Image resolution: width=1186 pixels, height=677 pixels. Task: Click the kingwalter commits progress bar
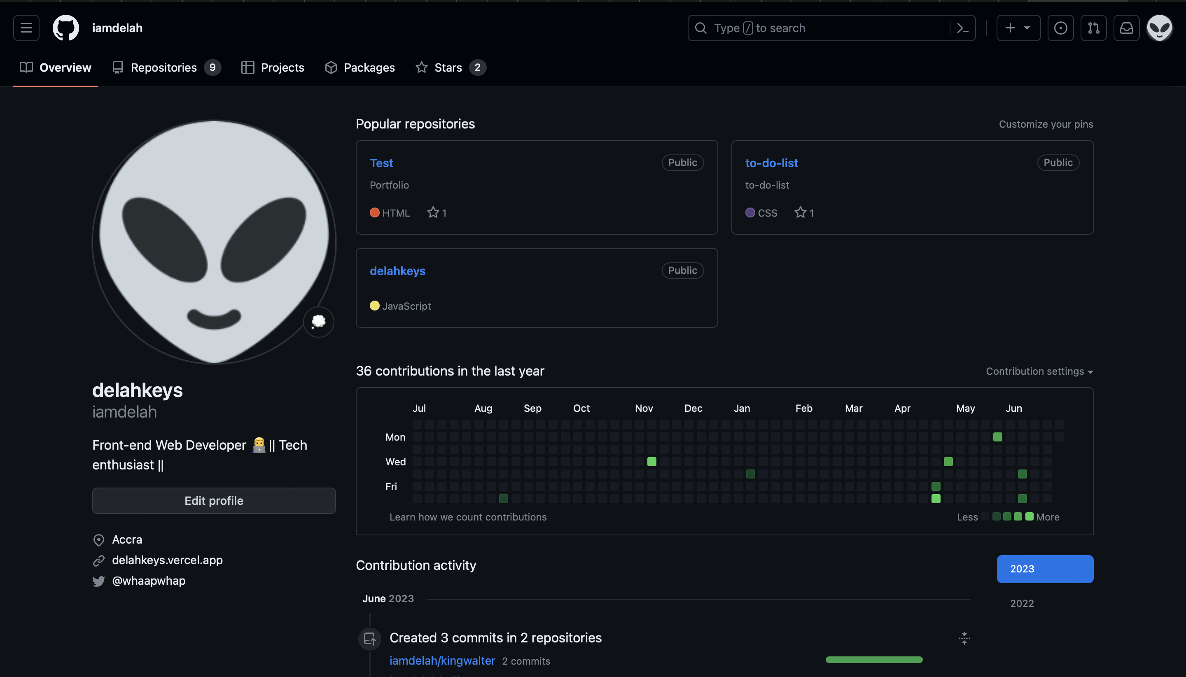pos(874,660)
